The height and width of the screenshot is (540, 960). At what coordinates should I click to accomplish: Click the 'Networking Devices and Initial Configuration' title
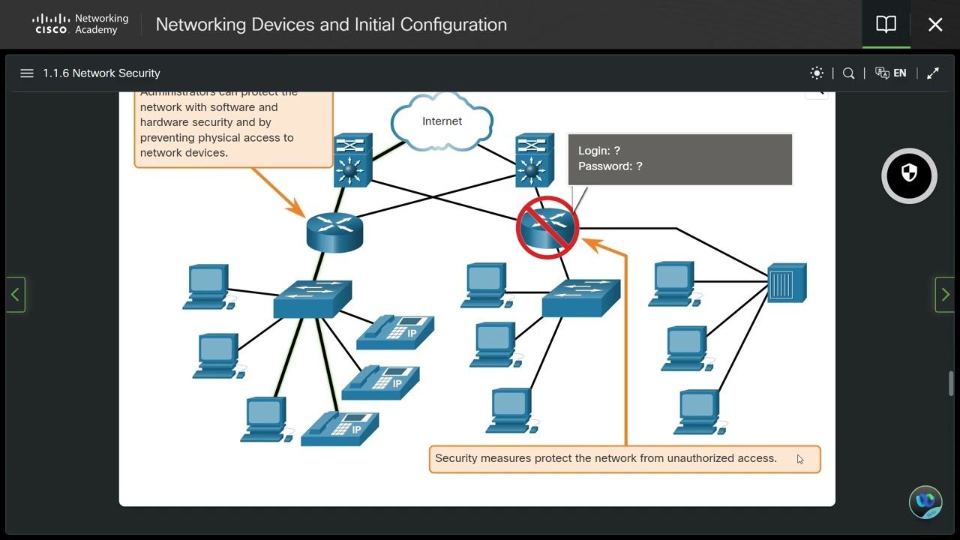[331, 25]
